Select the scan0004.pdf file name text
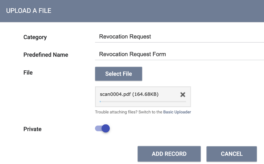The height and width of the screenshot is (164, 264). [x=115, y=94]
